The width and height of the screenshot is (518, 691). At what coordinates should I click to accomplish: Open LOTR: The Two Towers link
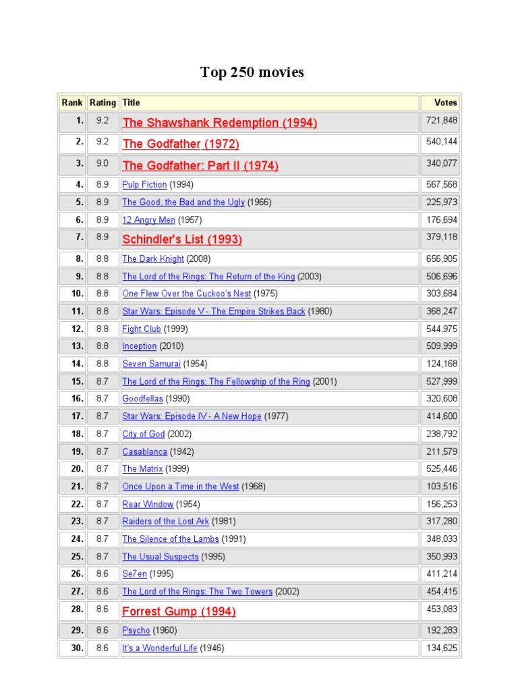(198, 591)
